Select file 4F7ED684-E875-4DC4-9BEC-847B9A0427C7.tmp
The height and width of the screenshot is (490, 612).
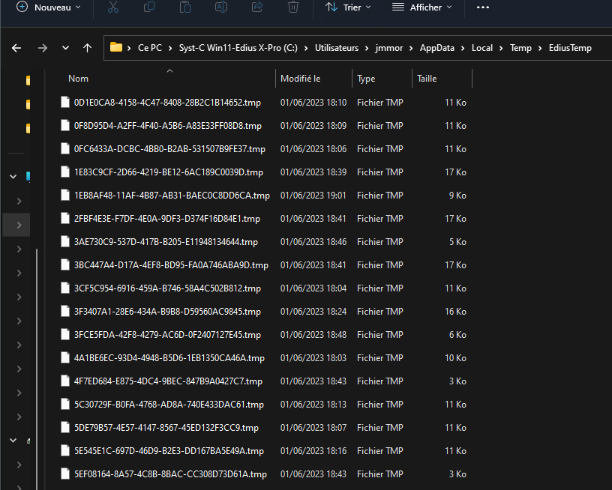click(168, 381)
